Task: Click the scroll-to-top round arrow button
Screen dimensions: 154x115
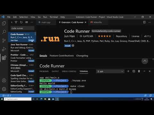Action: pos(145,61)
